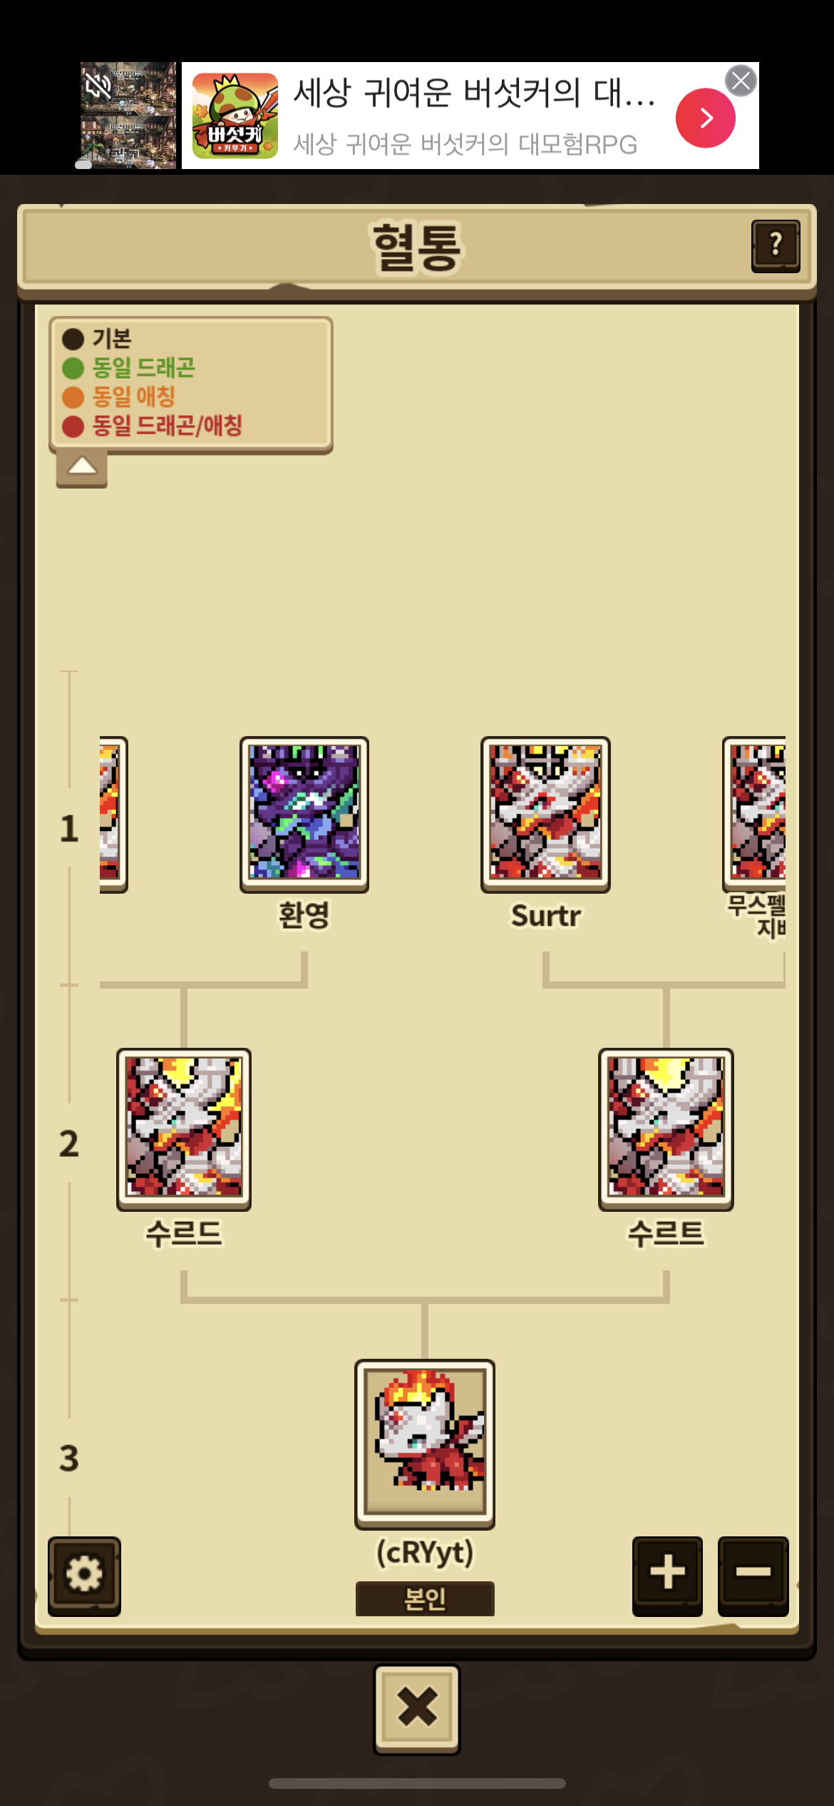
Task: Select the Surtr dragon card
Action: coord(545,815)
